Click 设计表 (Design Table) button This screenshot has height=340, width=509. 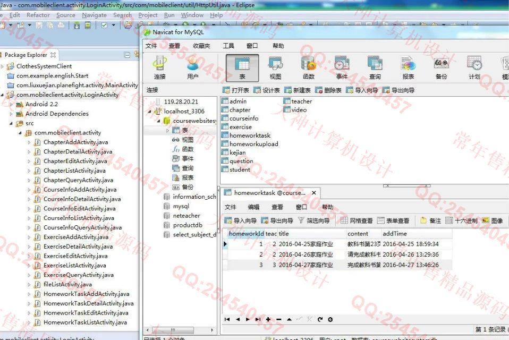tap(267, 90)
